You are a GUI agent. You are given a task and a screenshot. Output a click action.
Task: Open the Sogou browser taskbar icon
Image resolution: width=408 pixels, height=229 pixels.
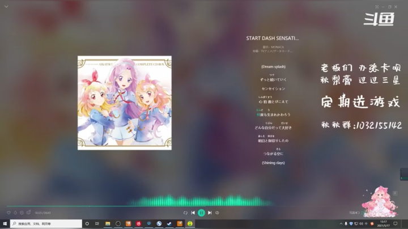159,223
